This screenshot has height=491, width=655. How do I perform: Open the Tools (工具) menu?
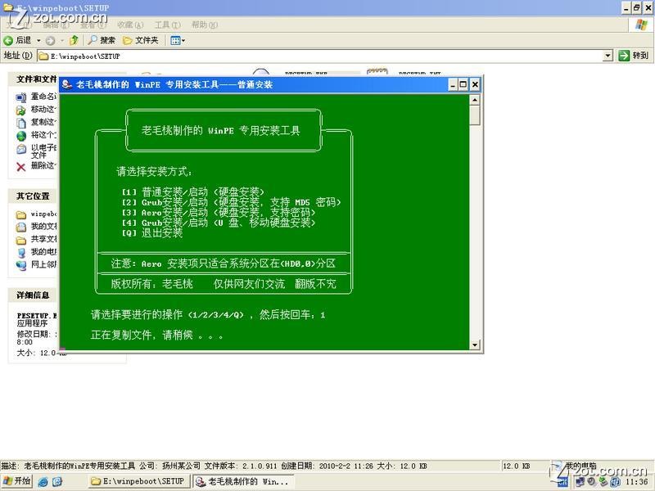166,25
